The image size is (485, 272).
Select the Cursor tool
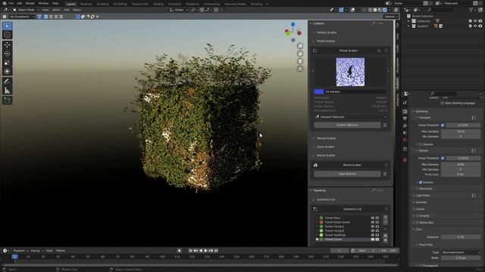(x=7, y=35)
